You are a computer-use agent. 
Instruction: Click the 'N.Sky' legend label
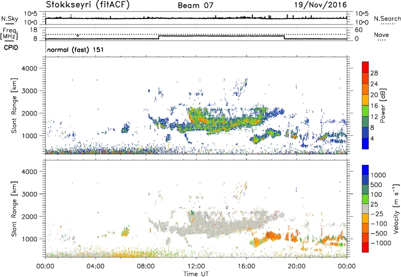point(10,19)
